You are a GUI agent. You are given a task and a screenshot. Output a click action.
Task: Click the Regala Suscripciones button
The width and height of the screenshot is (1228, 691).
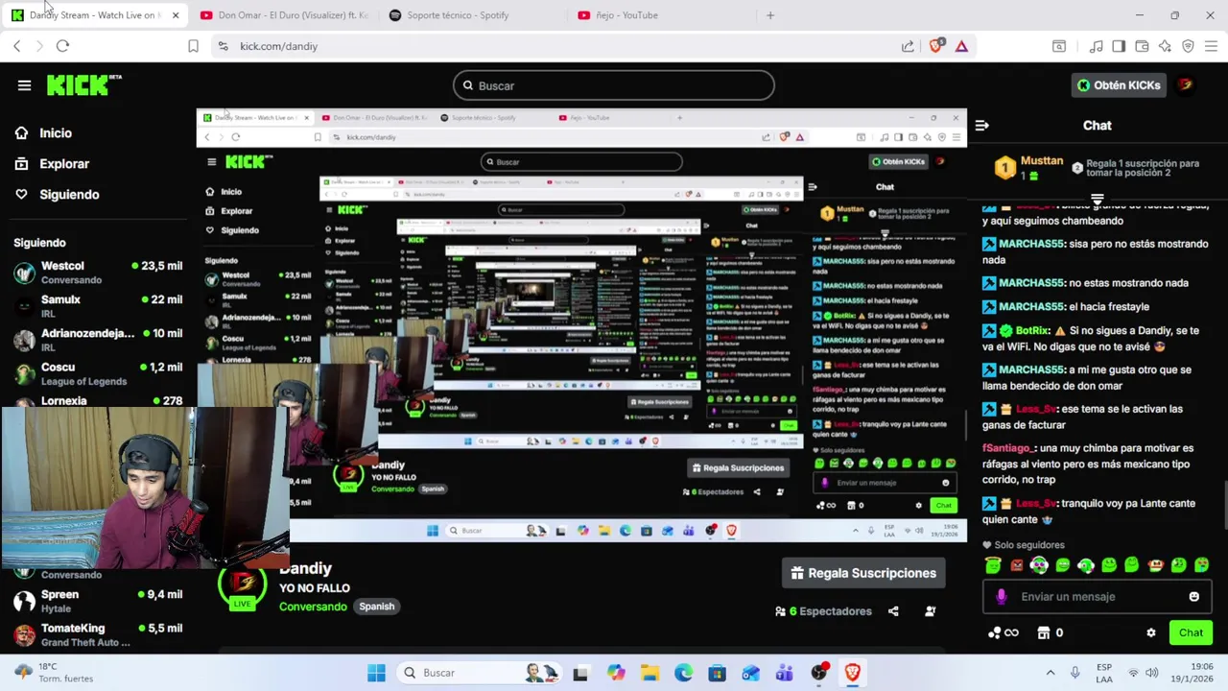[x=863, y=573]
